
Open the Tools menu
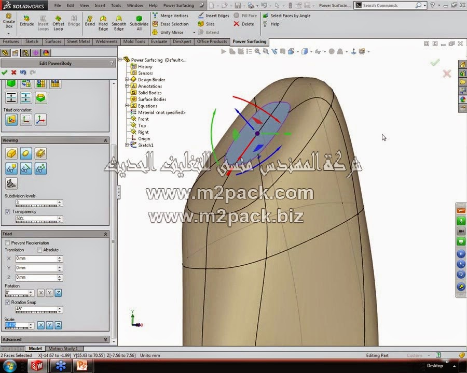pyautogui.click(x=116, y=5)
